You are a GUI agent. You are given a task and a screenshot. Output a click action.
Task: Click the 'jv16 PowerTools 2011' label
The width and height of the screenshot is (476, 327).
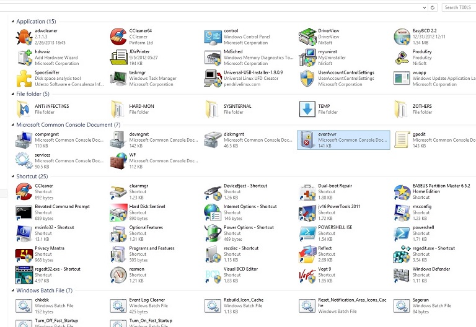tap(339, 207)
